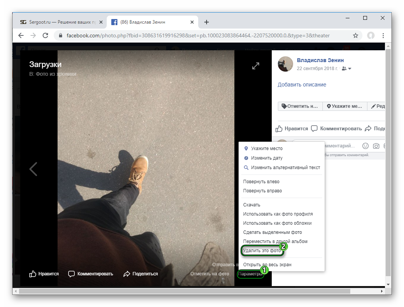The image size is (404, 307).
Task: Click the browser forward arrow
Action: (33, 35)
